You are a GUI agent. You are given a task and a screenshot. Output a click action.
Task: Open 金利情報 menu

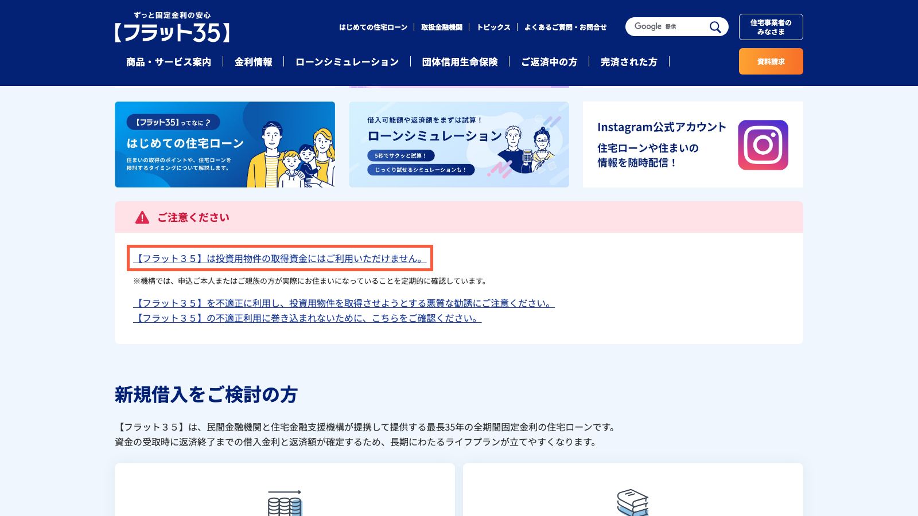[253, 62]
